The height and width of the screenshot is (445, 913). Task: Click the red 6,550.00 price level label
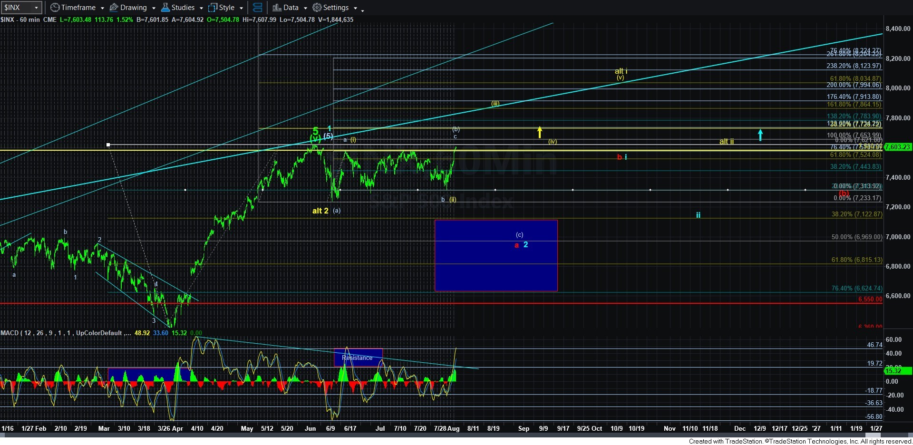pos(870,300)
